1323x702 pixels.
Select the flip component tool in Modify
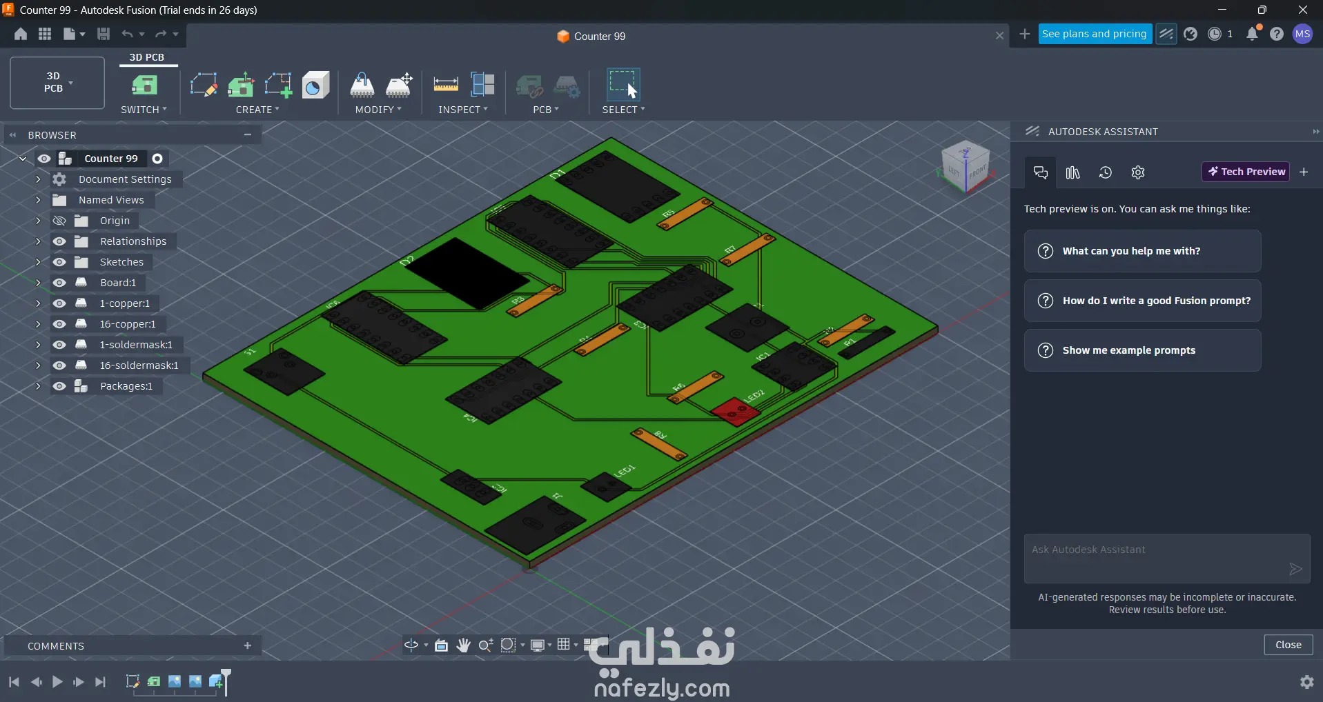click(x=362, y=86)
